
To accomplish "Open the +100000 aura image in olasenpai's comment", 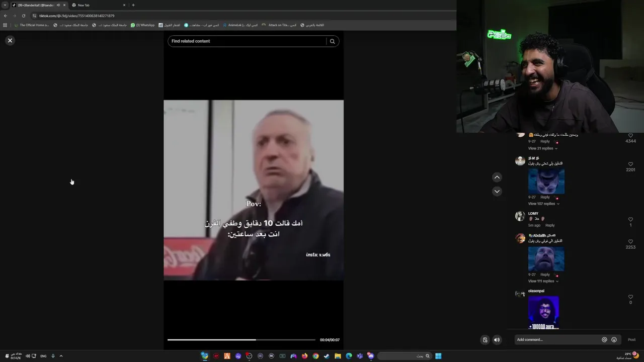I will tap(543, 312).
